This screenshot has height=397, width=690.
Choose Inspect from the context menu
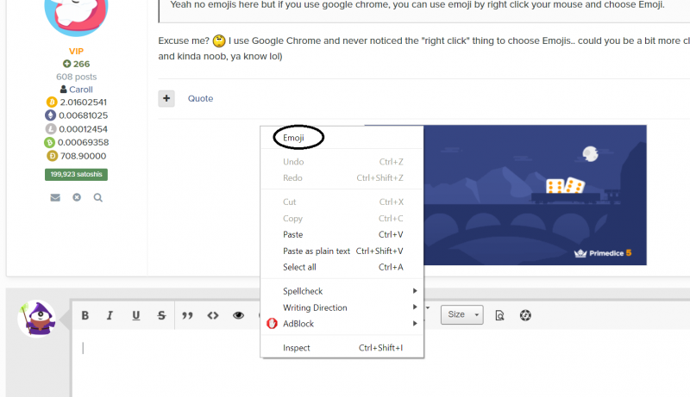[342, 348]
